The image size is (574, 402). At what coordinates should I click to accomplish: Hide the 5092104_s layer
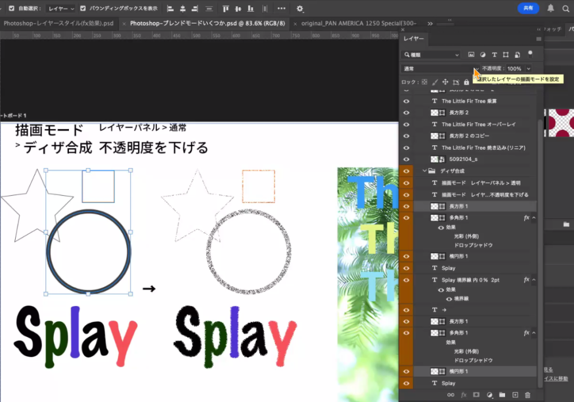406,159
